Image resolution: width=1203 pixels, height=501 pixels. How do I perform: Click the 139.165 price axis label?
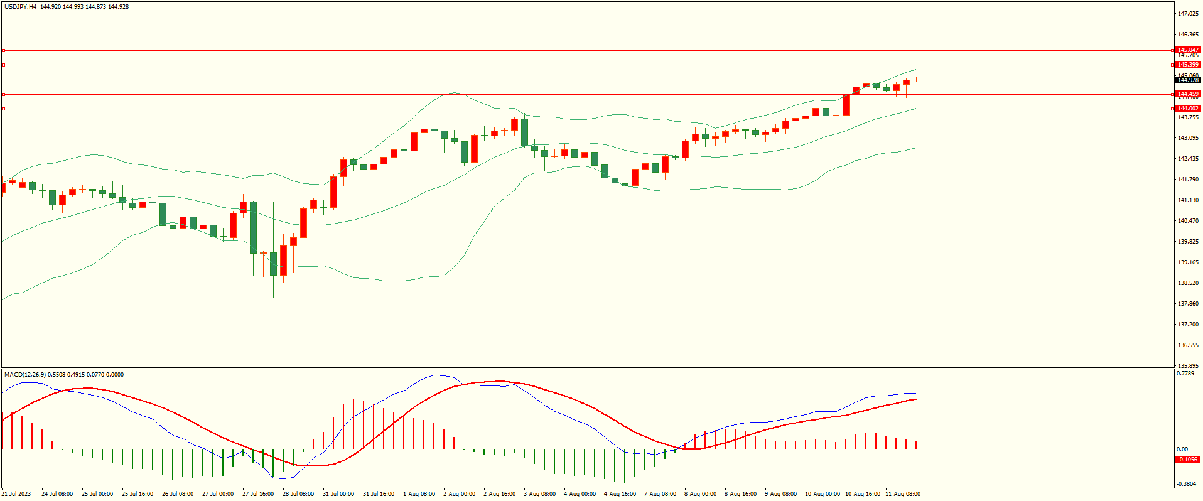1189,262
